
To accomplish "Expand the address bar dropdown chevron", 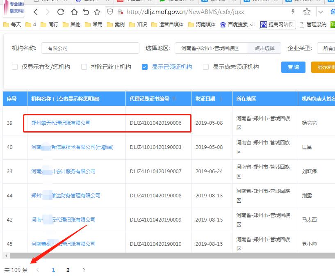I will pos(321,12).
